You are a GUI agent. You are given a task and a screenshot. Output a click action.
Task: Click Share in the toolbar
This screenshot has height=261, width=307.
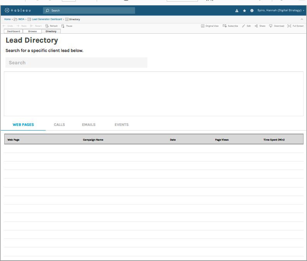[x=260, y=26]
